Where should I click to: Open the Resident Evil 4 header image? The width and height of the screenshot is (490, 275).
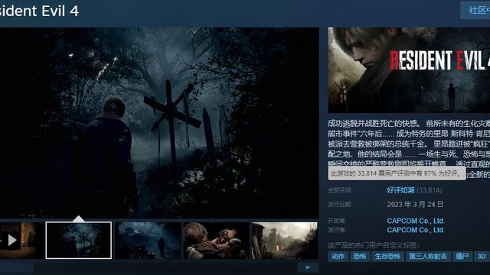(409, 70)
